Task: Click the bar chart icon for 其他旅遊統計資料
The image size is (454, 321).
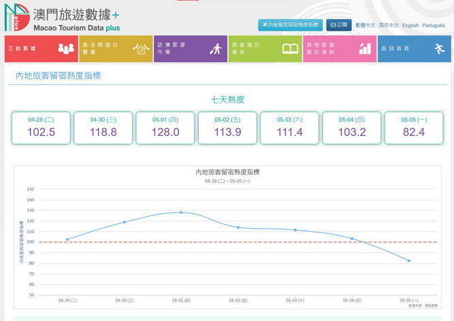Action: tap(366, 49)
